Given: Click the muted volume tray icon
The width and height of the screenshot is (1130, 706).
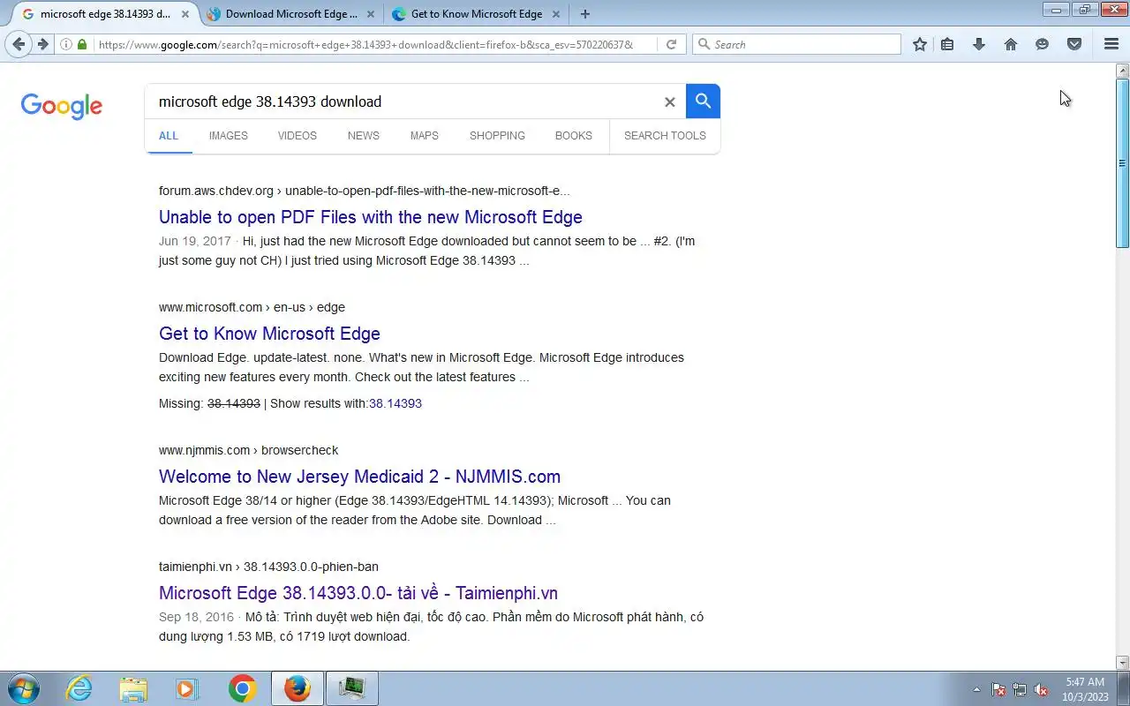Looking at the screenshot, I should click(x=1042, y=689).
